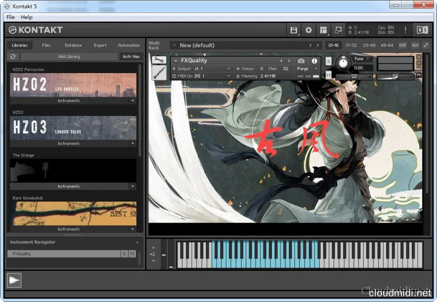Viewport: 437px width, 302px height.
Task: Open the File menu
Action: coord(10,17)
